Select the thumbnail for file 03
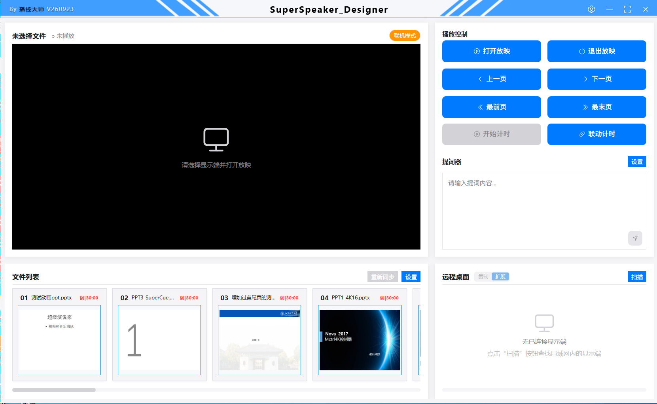The height and width of the screenshot is (404, 657). click(259, 340)
